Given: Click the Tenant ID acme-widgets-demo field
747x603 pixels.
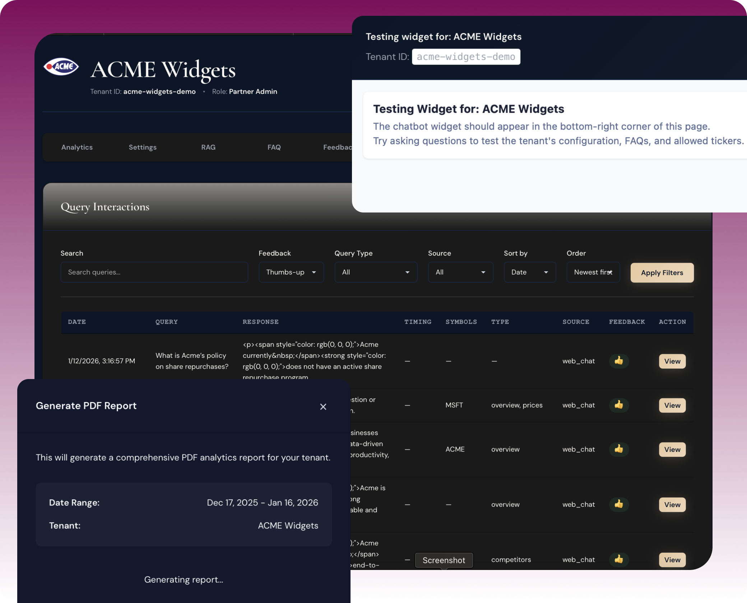Looking at the screenshot, I should (466, 57).
